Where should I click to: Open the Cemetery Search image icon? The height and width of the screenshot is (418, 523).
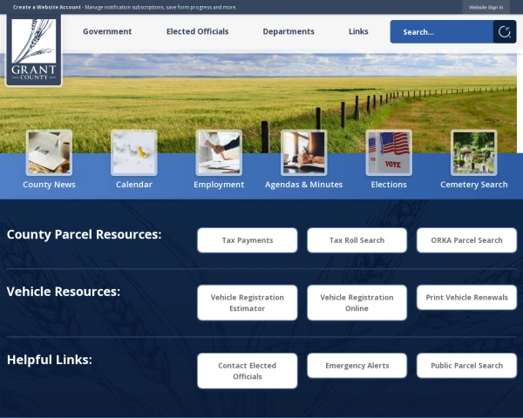(473, 152)
